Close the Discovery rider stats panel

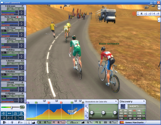coord(144,101)
